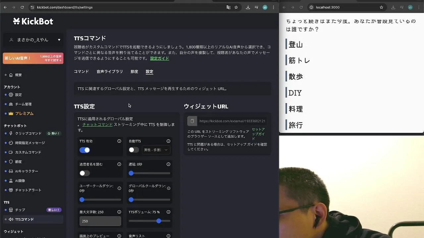Click the AI画像 flask icon
424x238 pixels.
click(x=11, y=181)
